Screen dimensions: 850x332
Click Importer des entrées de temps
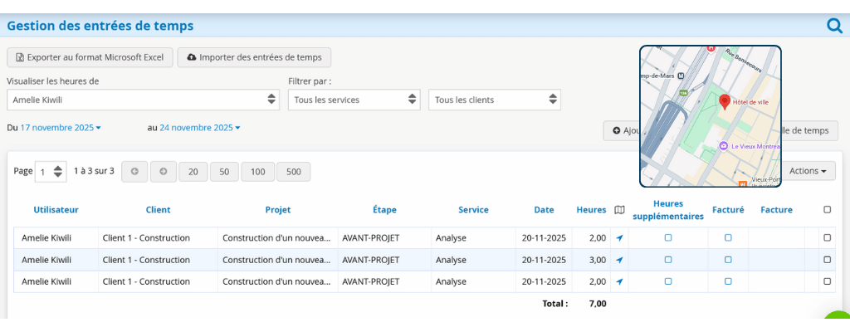tap(254, 57)
